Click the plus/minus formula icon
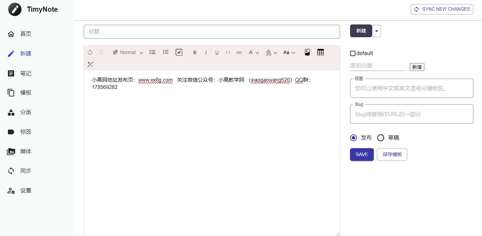The width and height of the screenshot is (482, 236). (90, 64)
